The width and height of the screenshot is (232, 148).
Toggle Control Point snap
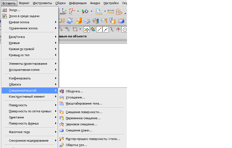tap(112, 30)
